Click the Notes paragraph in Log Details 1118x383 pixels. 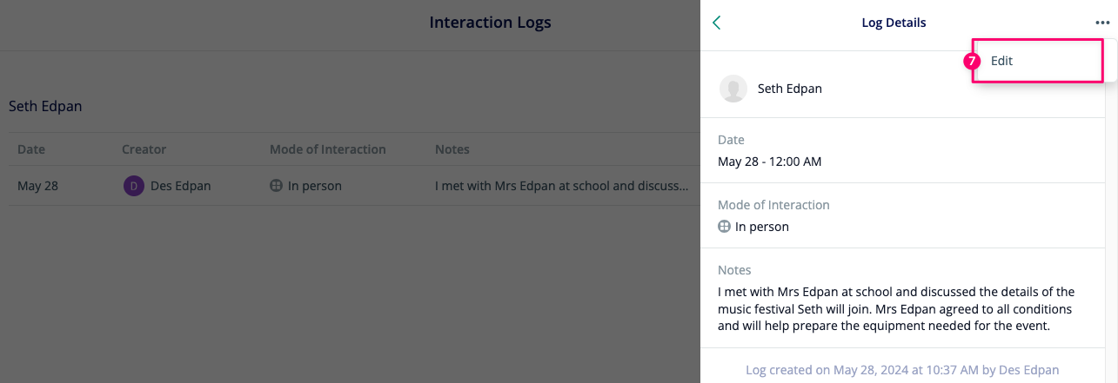coord(896,309)
